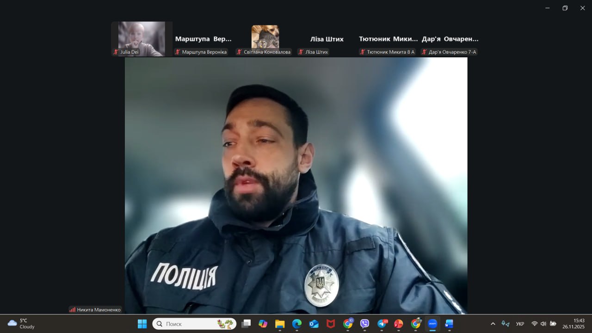
Task: Click Julia Dei's video thumbnail
Action: pos(142,39)
